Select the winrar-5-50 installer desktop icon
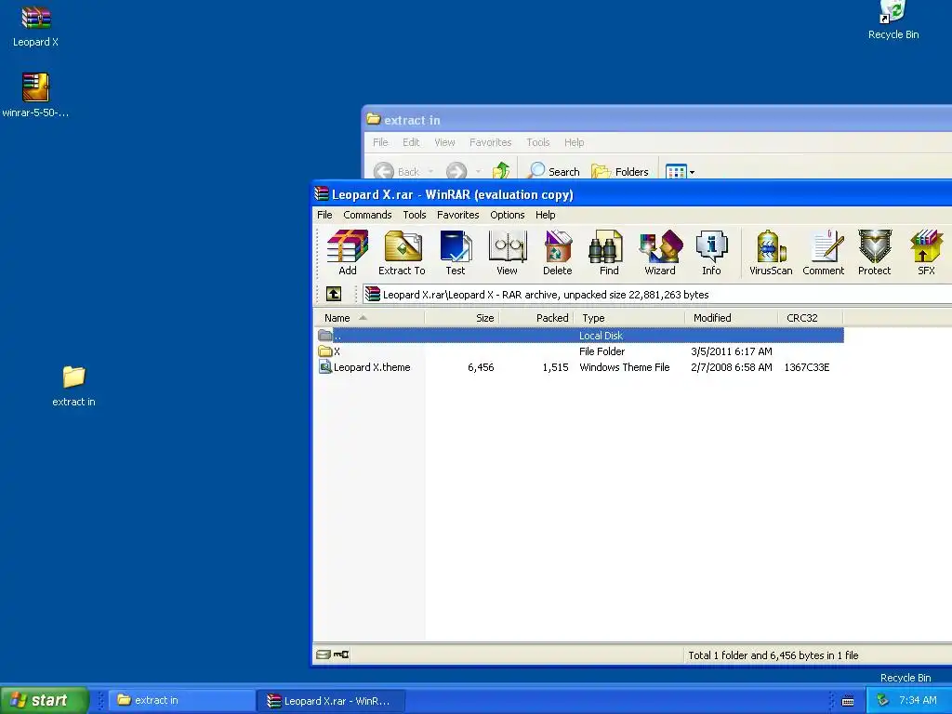Screen dimensions: 952x714 pyautogui.click(x=35, y=96)
